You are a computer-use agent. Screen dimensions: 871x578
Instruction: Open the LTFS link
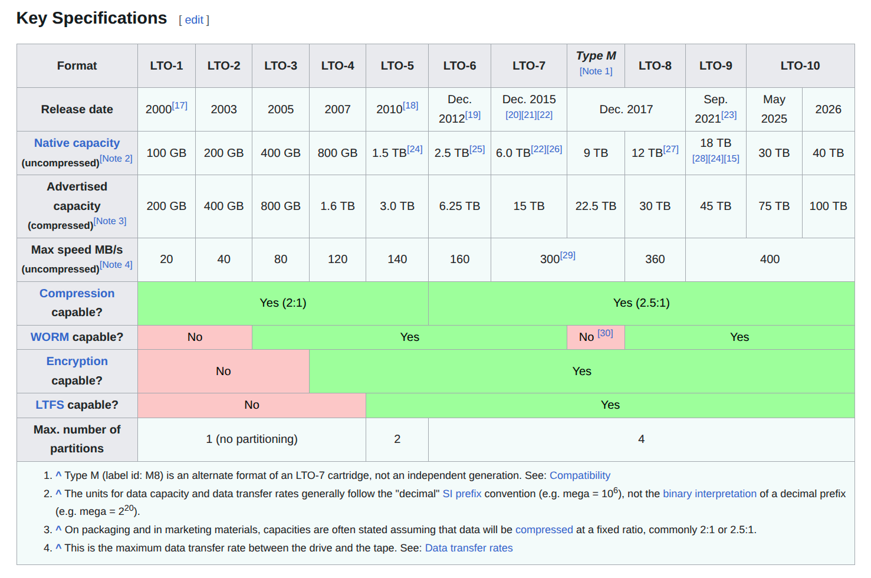pyautogui.click(x=50, y=405)
